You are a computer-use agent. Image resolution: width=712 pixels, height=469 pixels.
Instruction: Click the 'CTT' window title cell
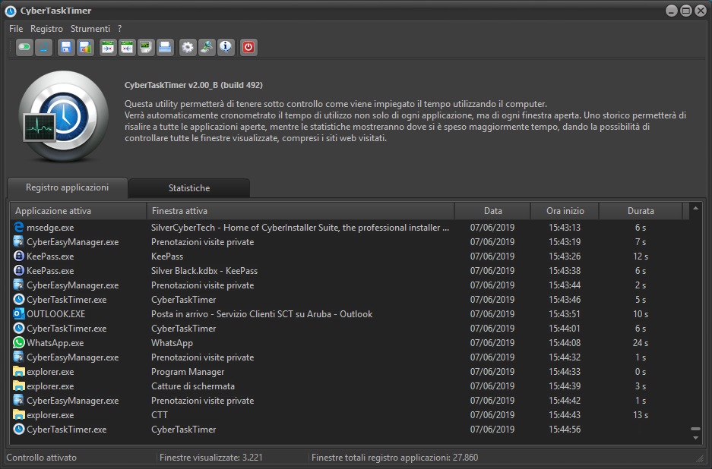(x=160, y=415)
